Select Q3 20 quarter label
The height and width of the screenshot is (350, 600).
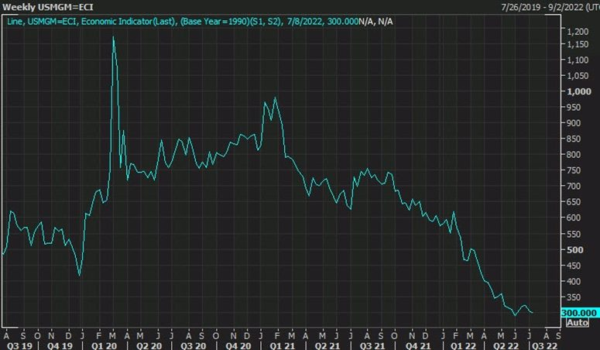[x=194, y=346]
